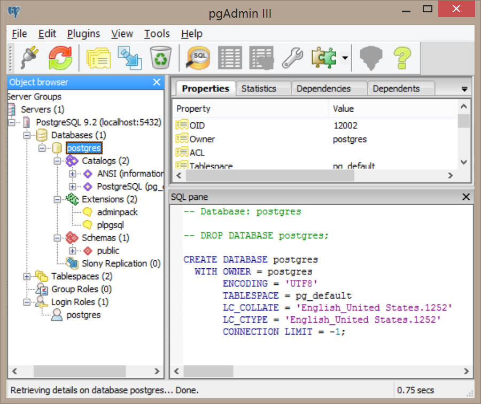The image size is (481, 404).
Task: Open the tab list dropdown arrow
Action: click(x=464, y=89)
